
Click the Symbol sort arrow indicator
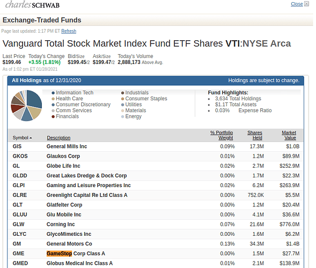click(31, 138)
